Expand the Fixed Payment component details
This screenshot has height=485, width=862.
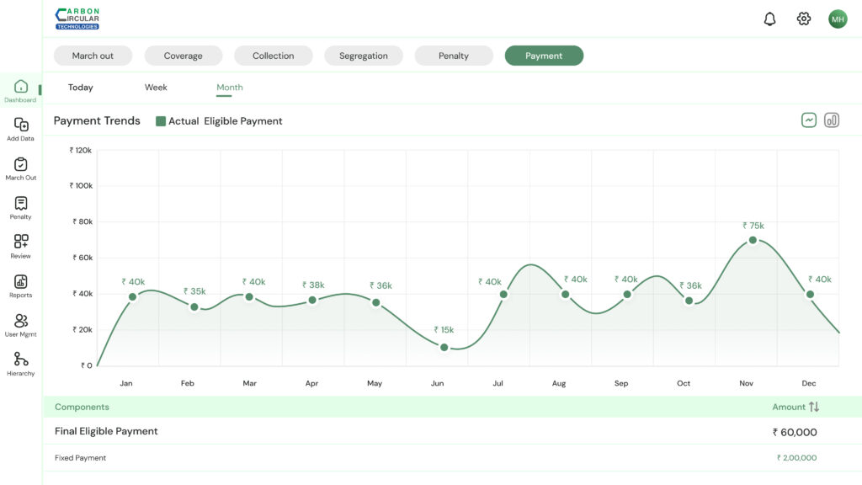click(79, 458)
